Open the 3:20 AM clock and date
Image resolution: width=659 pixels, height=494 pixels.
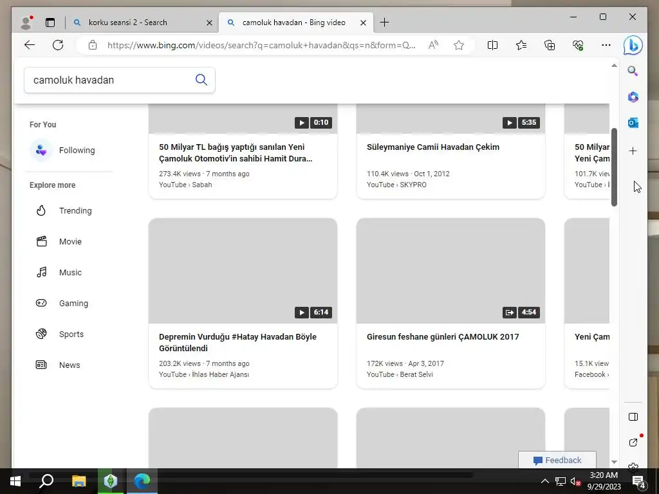pyautogui.click(x=604, y=481)
